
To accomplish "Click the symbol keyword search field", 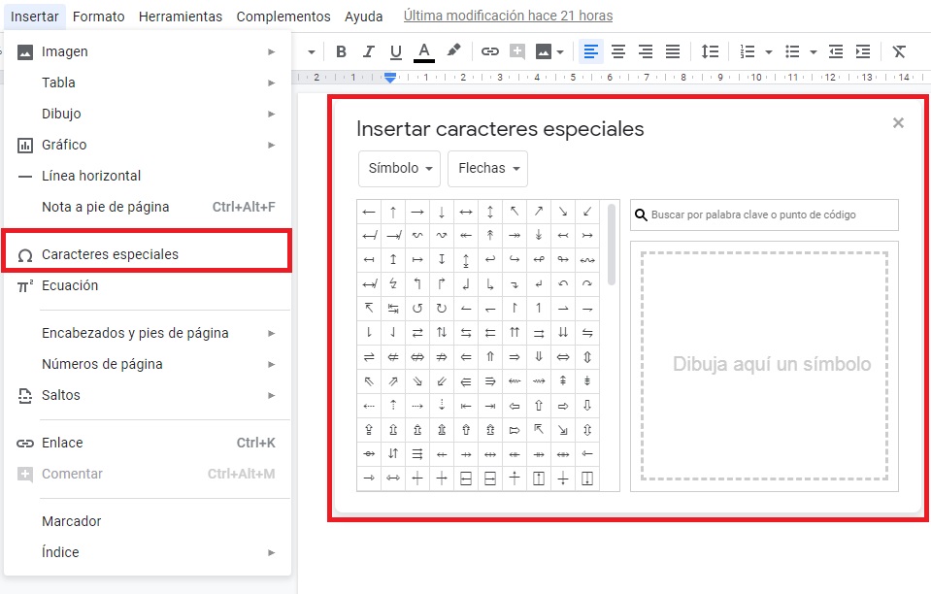I will click(x=772, y=214).
